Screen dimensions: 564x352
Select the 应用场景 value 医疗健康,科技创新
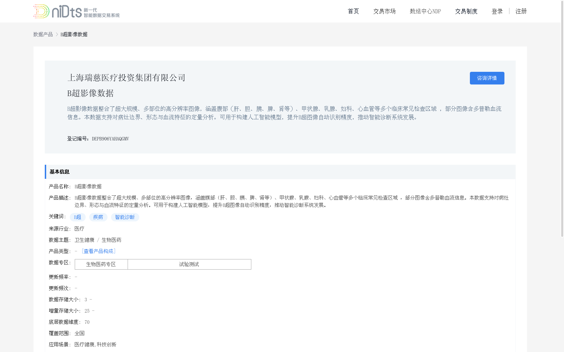click(x=95, y=345)
